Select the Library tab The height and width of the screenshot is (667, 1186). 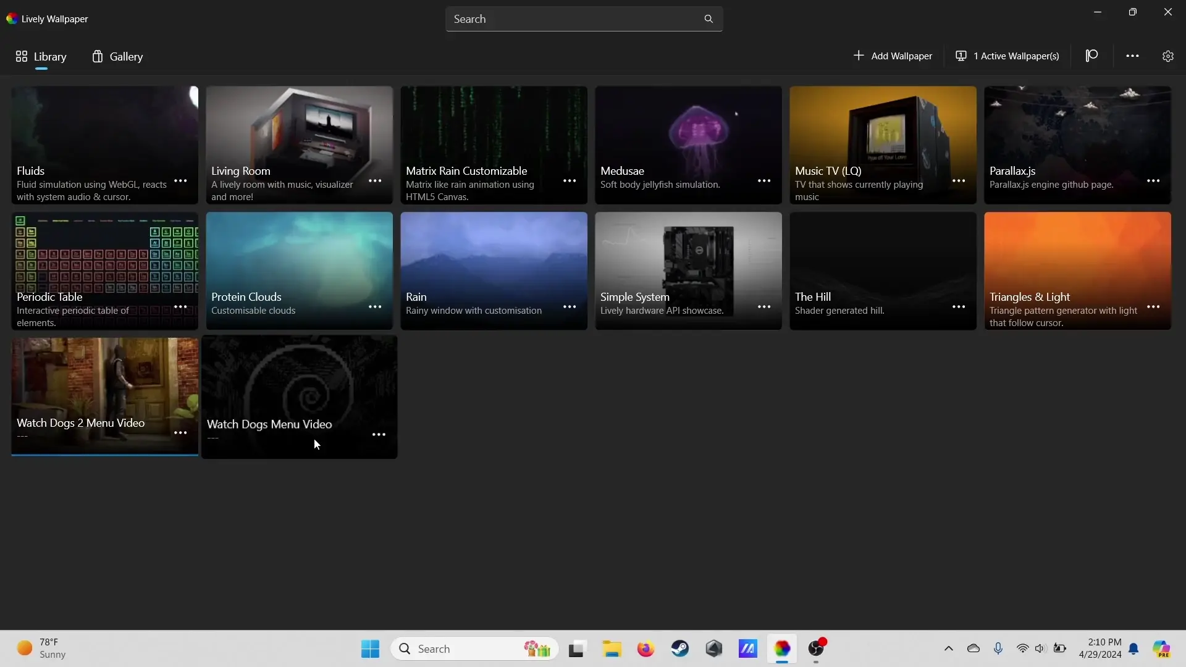pos(41,57)
